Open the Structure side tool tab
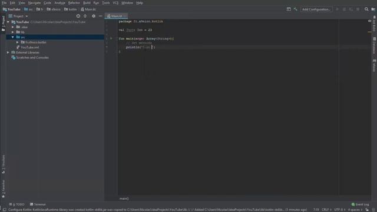This screenshot has width=377, height=212. tap(3, 164)
